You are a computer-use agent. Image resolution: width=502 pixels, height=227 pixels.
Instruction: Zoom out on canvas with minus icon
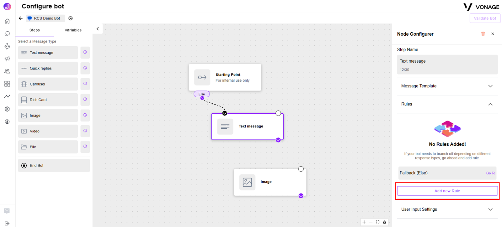point(371,222)
